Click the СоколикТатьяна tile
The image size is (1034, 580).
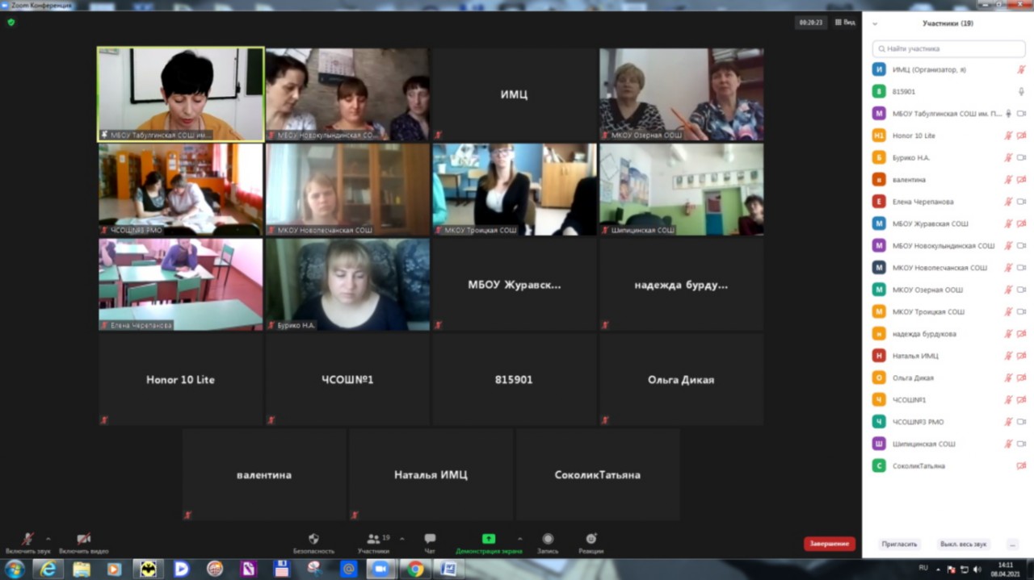tap(598, 474)
